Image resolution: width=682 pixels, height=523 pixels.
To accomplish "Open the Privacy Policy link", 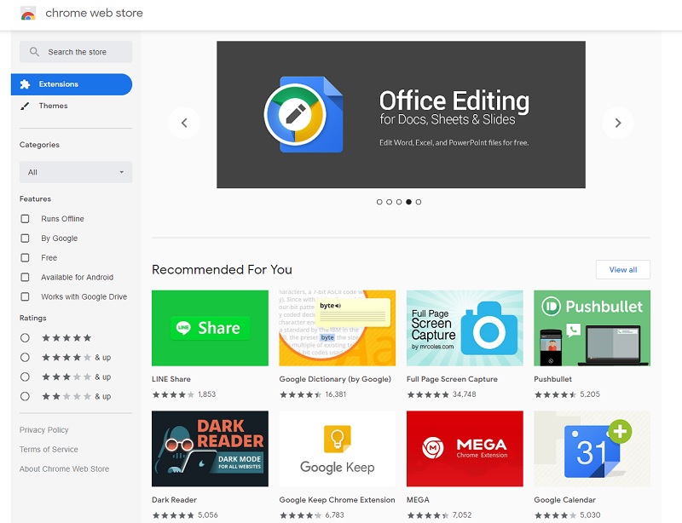I will [44, 430].
